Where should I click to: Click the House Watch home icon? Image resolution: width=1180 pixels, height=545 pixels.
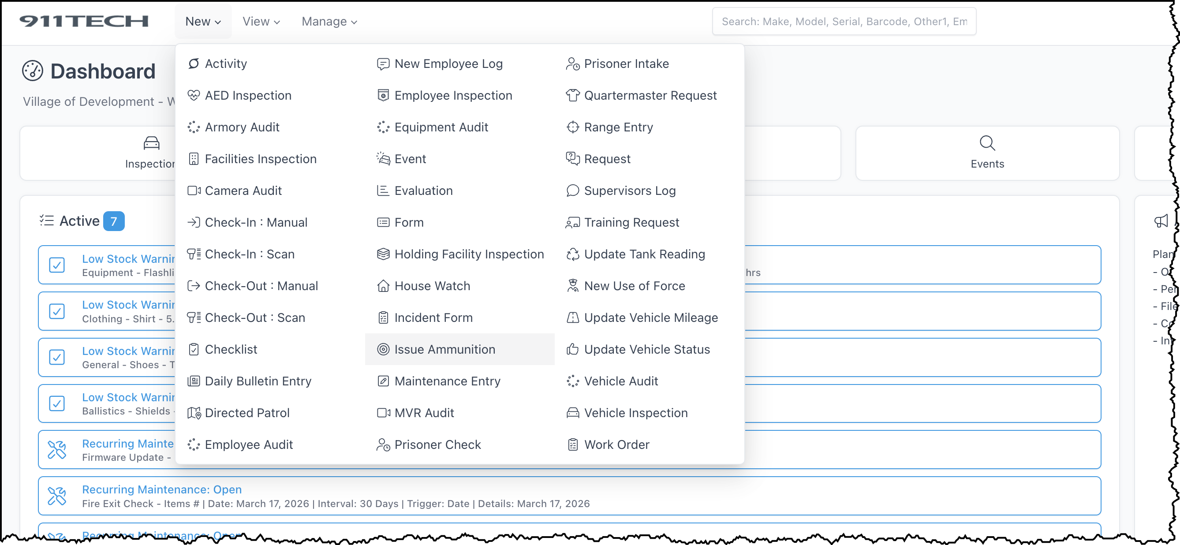click(383, 286)
